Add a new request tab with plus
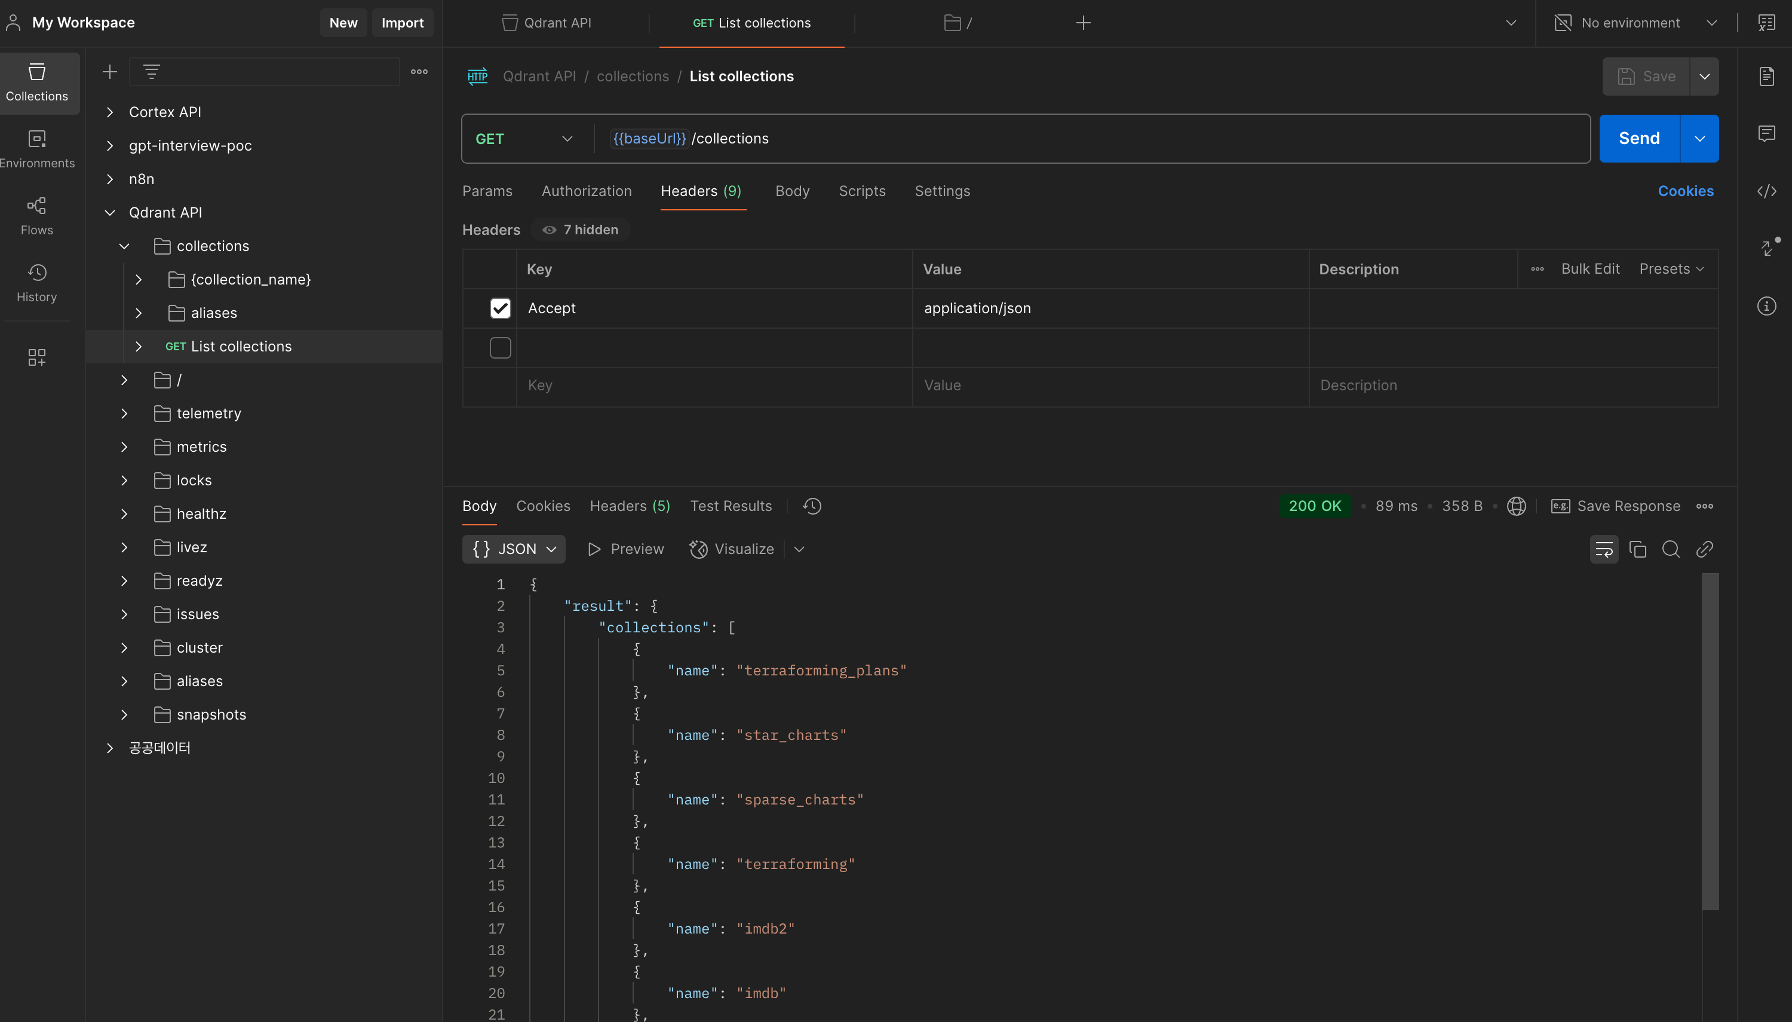Image resolution: width=1792 pixels, height=1022 pixels. click(x=1083, y=23)
